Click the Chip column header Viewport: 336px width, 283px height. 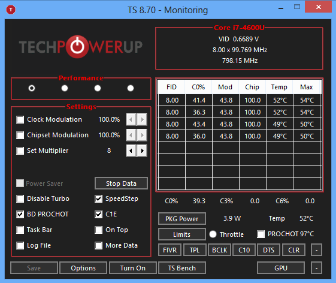tap(252, 87)
